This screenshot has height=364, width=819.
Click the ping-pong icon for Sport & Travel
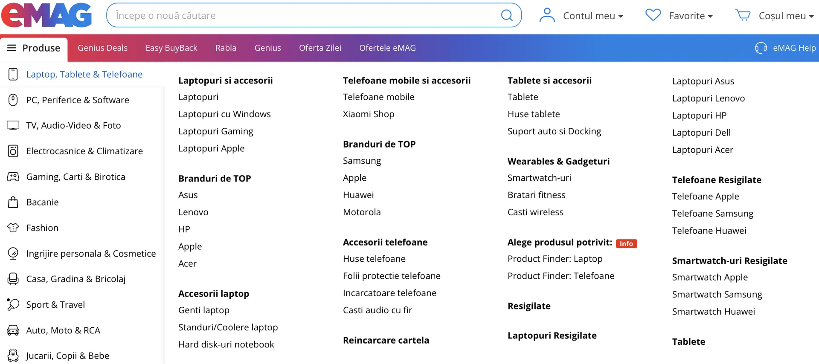click(x=13, y=304)
